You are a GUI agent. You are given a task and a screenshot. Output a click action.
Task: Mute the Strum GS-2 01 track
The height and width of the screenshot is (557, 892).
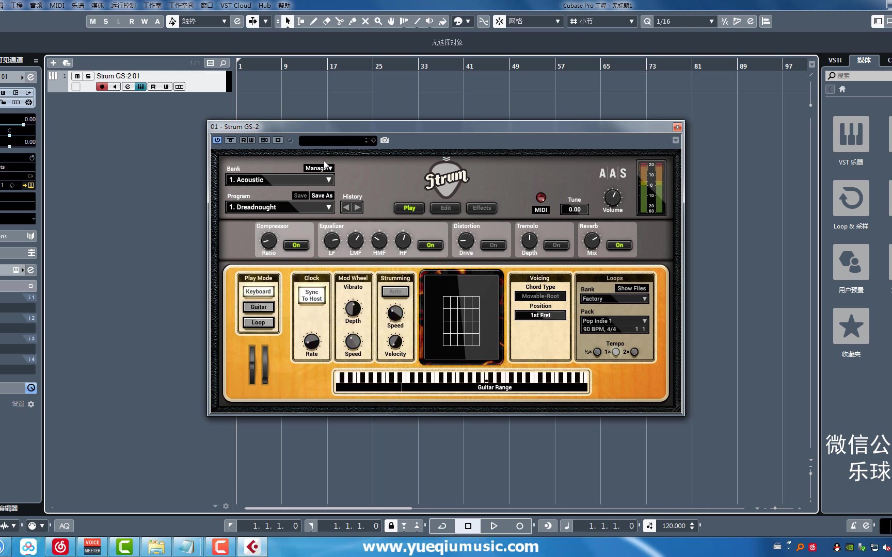click(x=77, y=76)
